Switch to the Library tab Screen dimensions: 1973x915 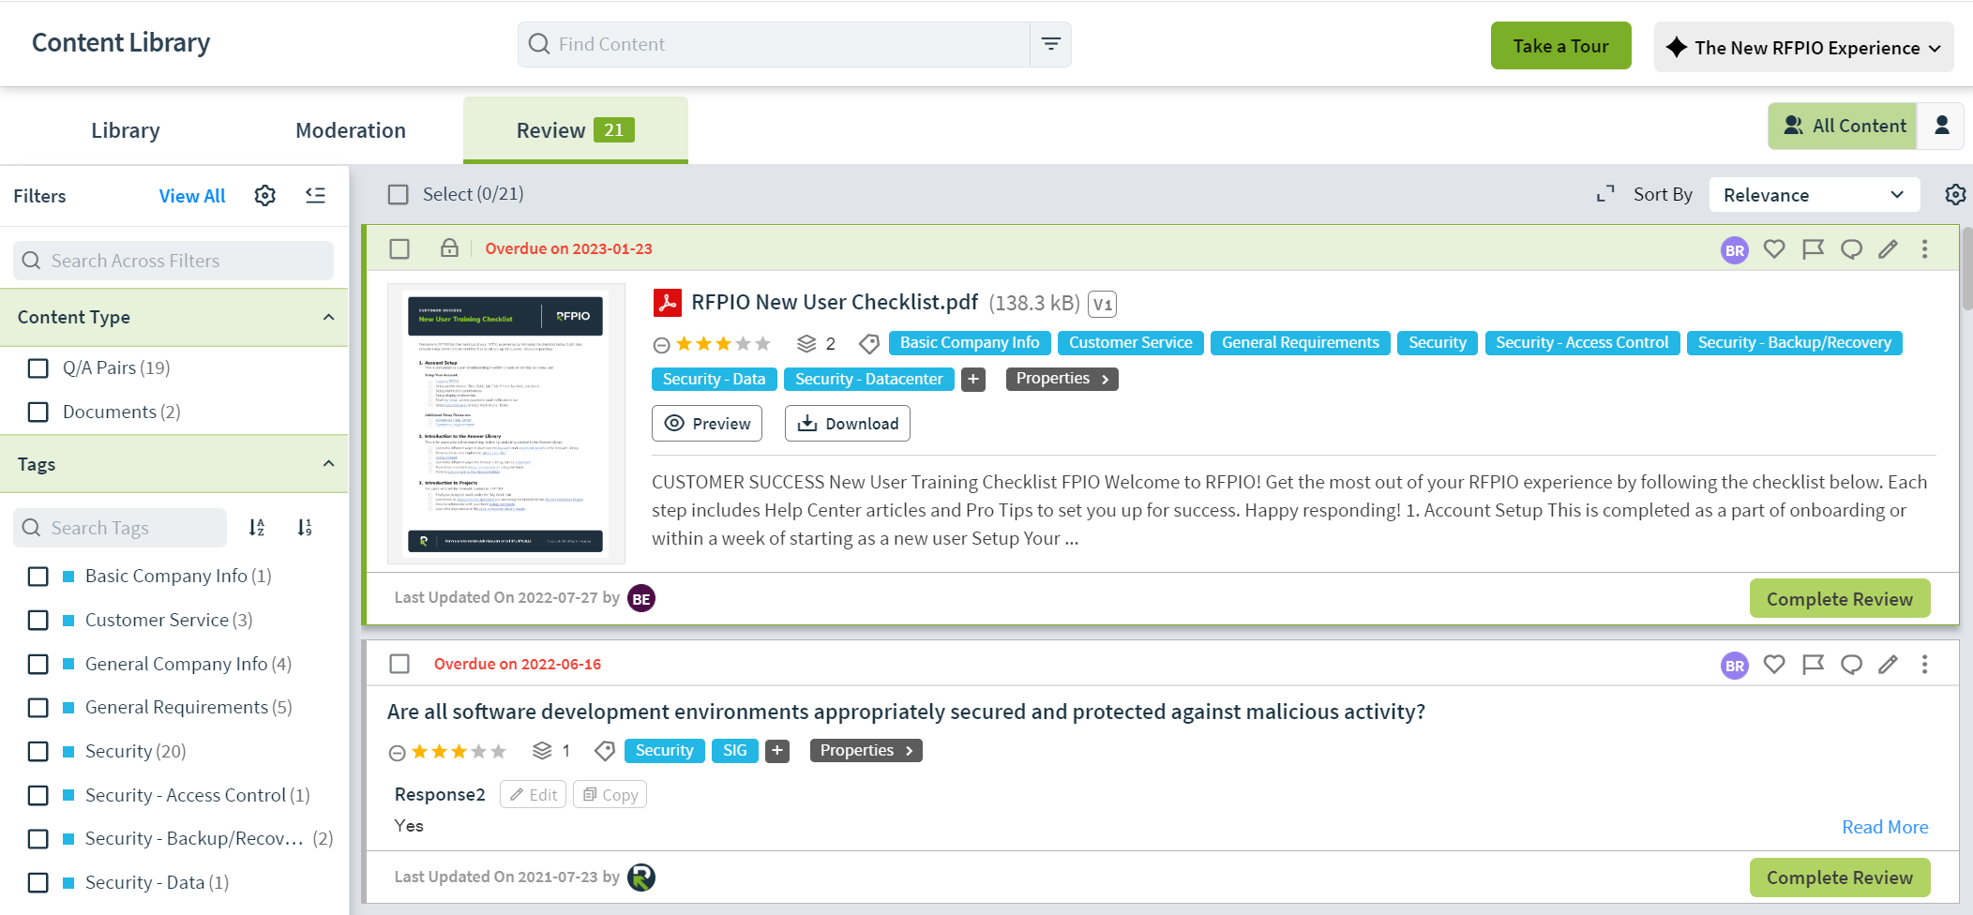[x=126, y=130]
